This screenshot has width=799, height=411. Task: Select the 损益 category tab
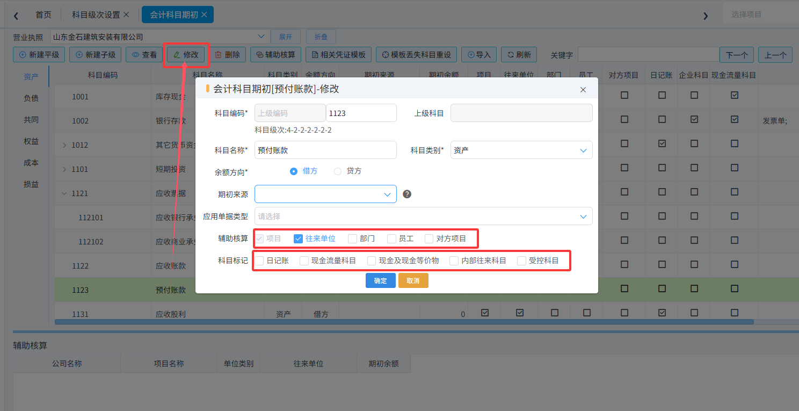[x=31, y=184]
